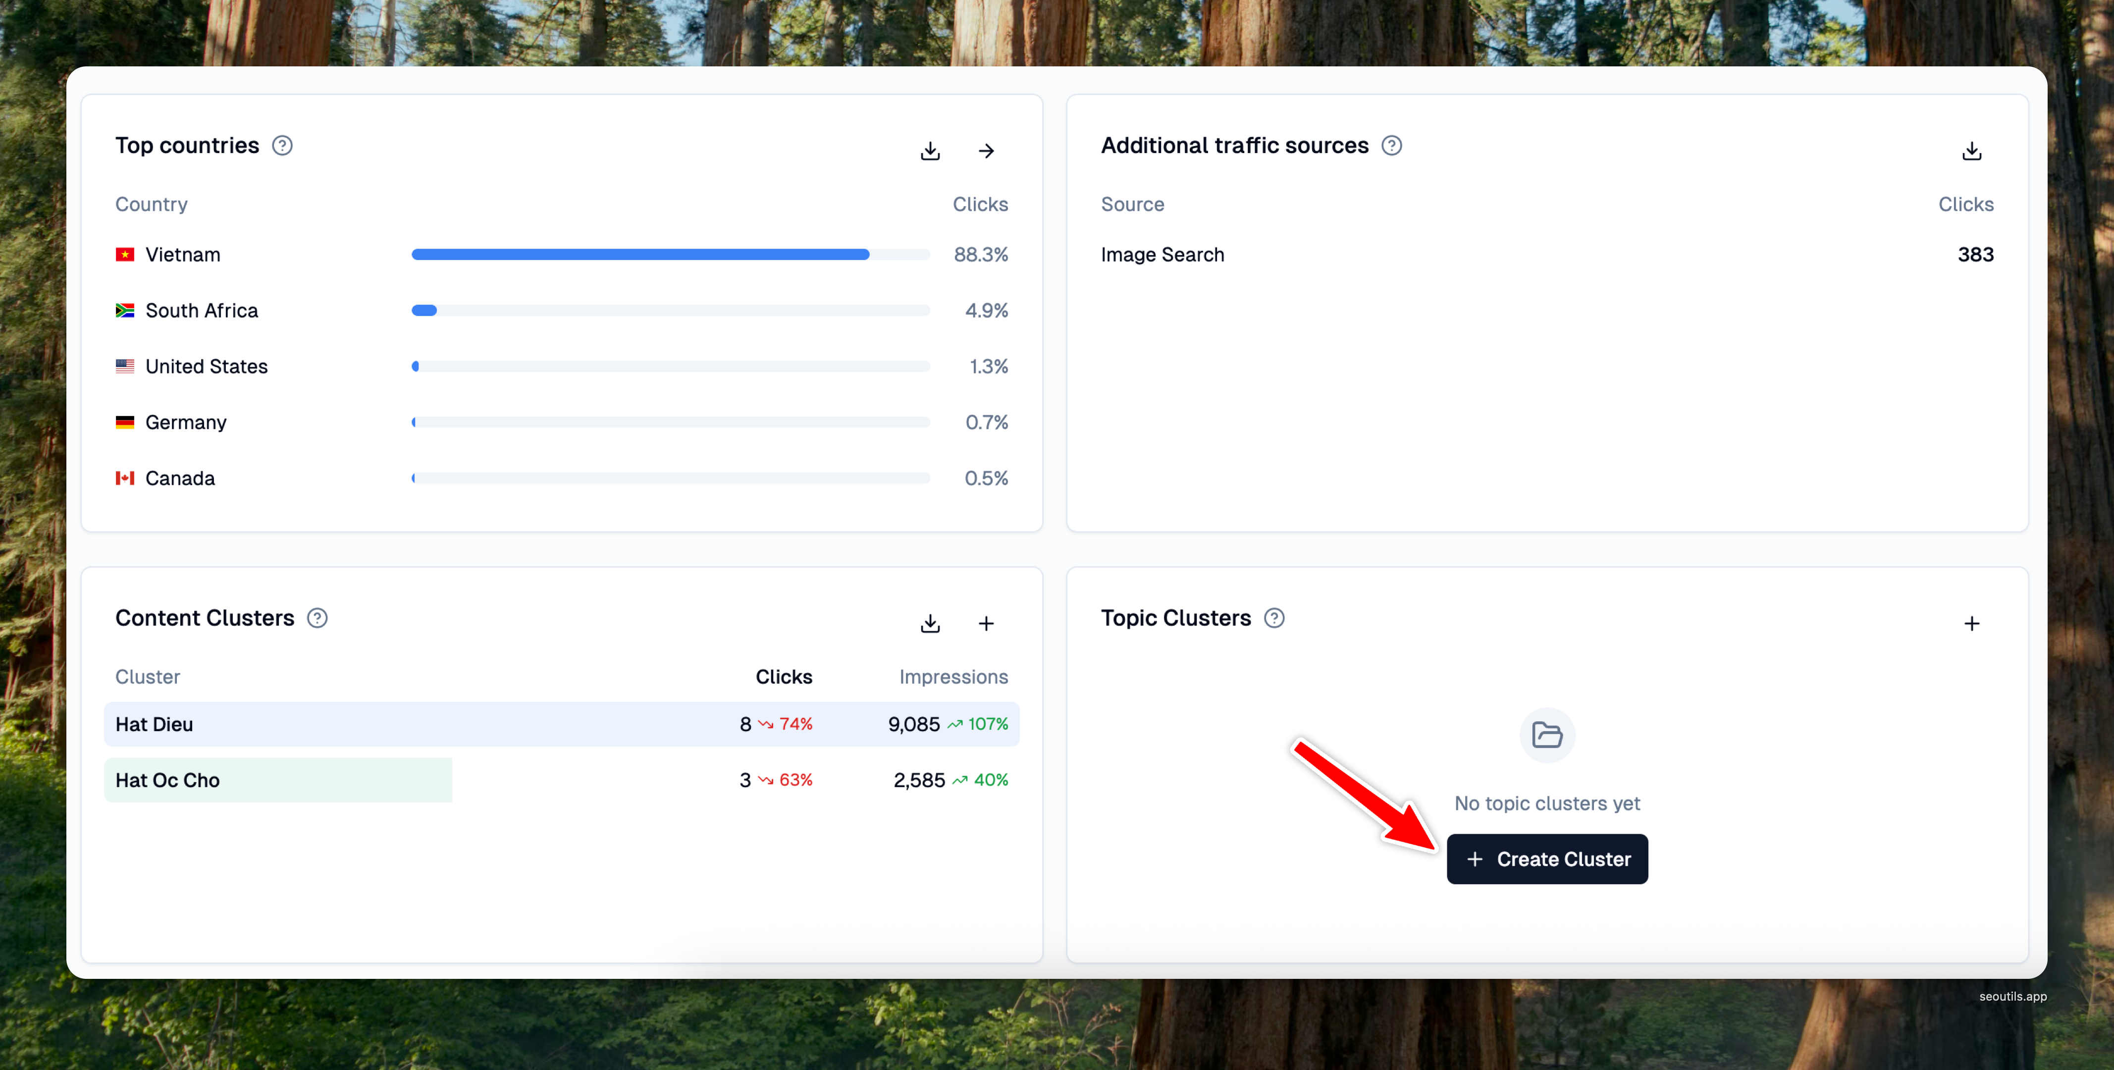Download the Top countries data
Screen dimensions: 2114x1070
click(930, 151)
